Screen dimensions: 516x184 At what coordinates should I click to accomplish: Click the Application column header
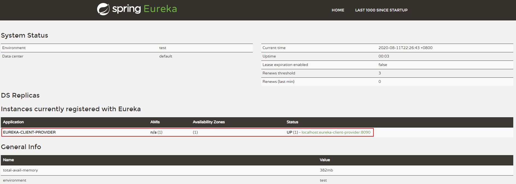click(x=13, y=122)
